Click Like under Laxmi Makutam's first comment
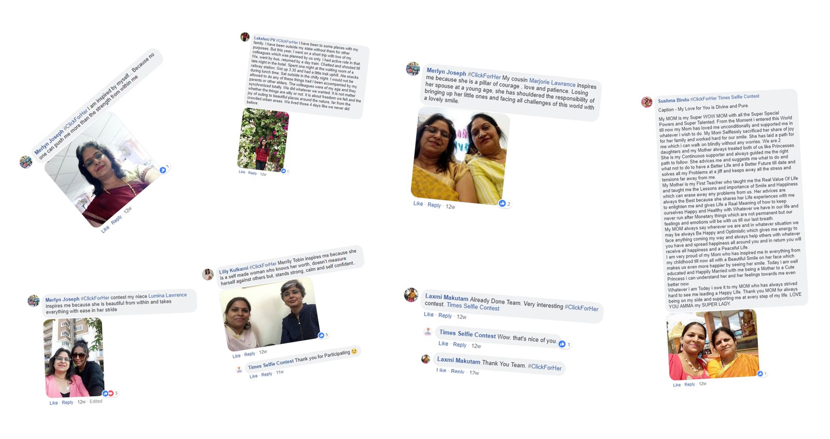Viewport: 830px width, 439px height. (428, 314)
